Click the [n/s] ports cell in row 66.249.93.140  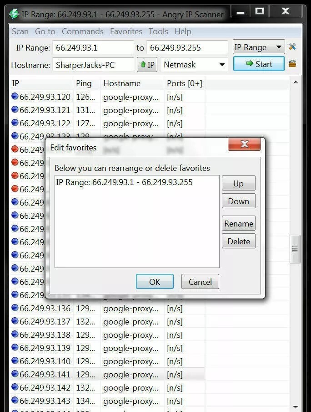click(175, 361)
